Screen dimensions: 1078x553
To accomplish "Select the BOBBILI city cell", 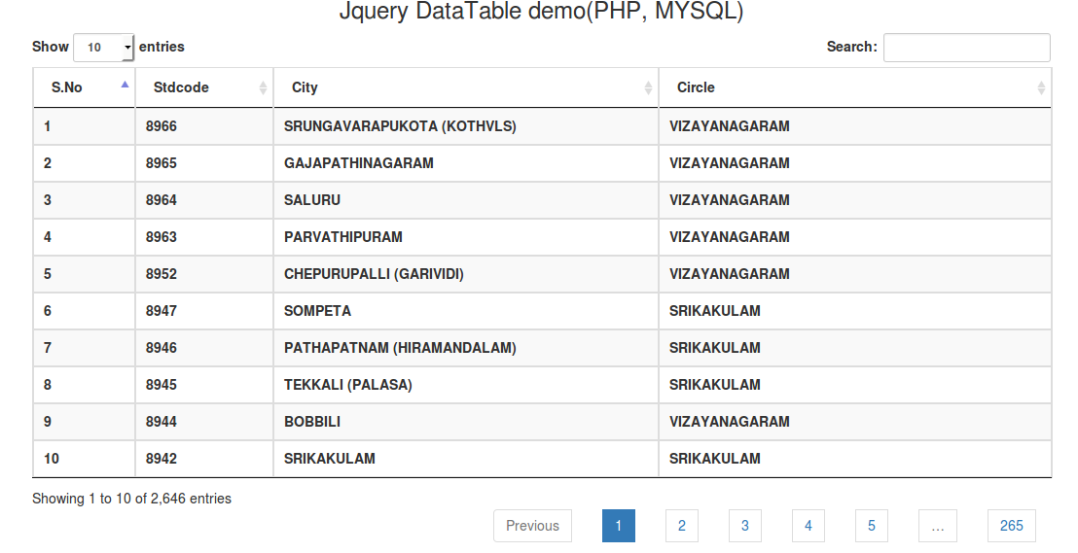I will coord(466,422).
